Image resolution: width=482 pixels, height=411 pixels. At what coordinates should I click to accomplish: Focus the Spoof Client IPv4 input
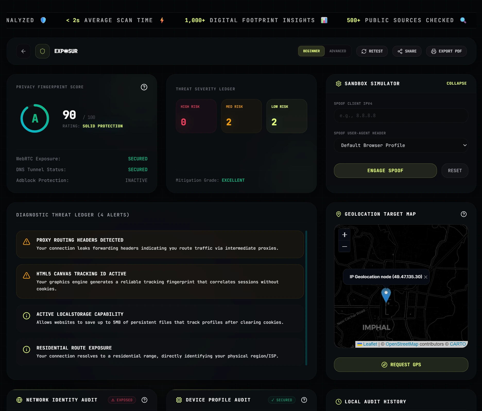pyautogui.click(x=401, y=116)
